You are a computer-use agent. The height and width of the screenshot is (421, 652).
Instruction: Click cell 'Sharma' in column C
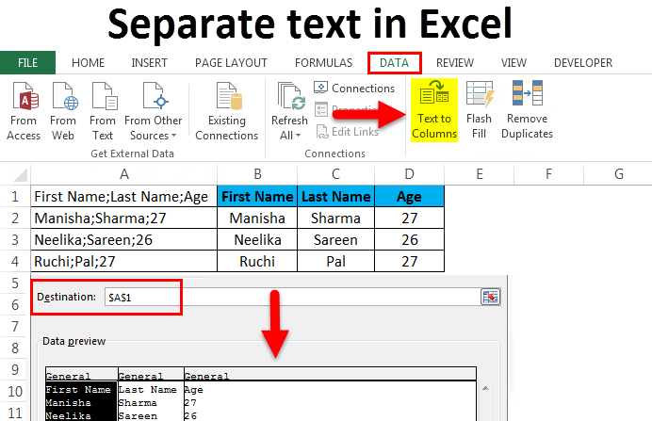coord(336,218)
